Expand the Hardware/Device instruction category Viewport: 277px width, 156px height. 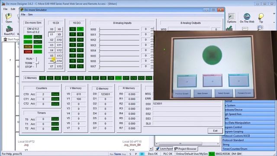point(249,110)
